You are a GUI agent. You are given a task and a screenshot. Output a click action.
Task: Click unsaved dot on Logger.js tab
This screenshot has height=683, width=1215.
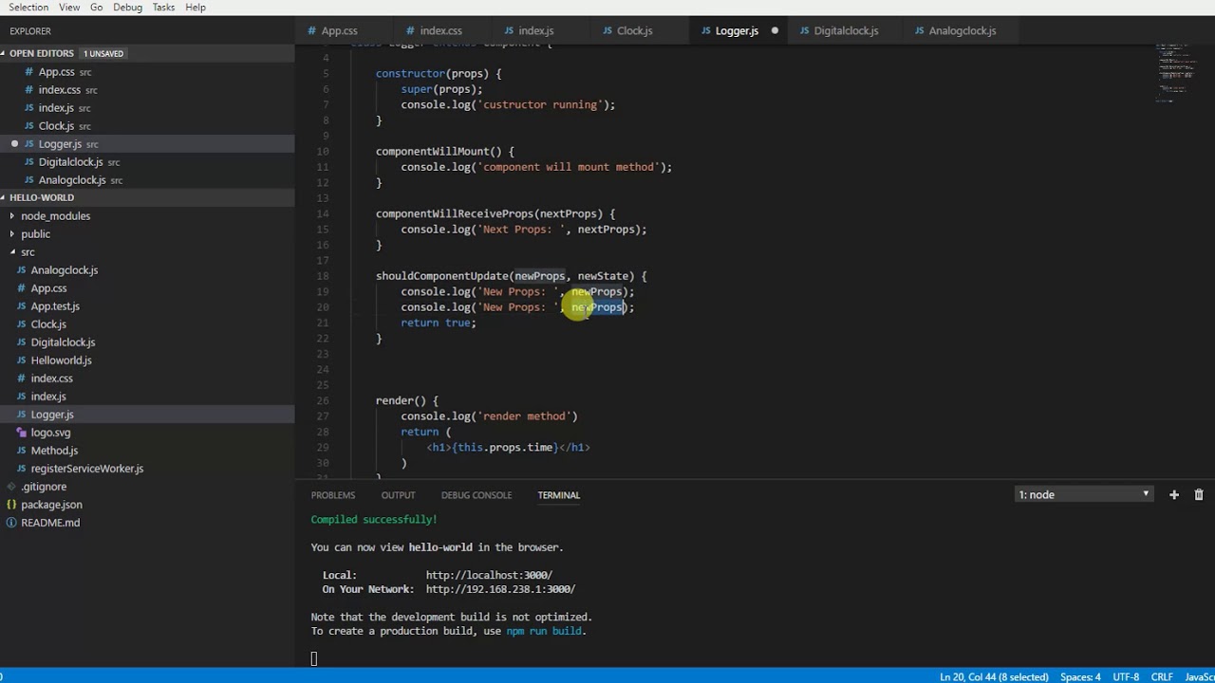click(775, 30)
